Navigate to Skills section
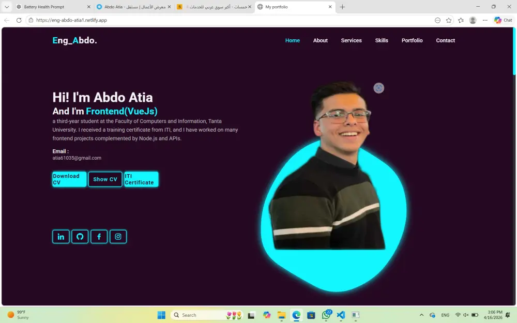517x323 pixels. point(382,40)
